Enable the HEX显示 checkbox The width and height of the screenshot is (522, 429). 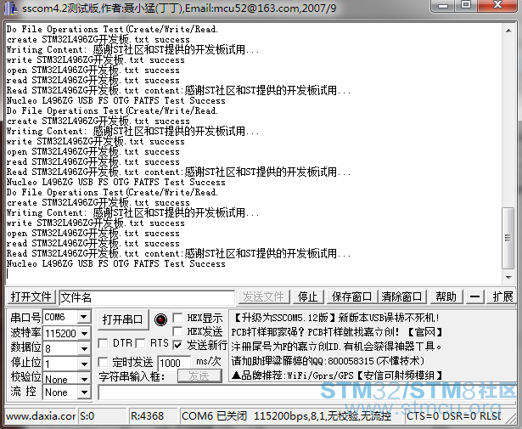177,318
